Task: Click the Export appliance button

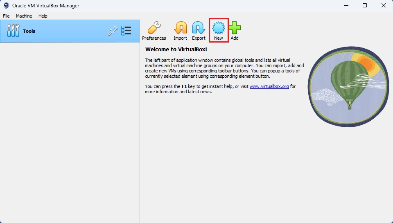Action: tap(199, 31)
